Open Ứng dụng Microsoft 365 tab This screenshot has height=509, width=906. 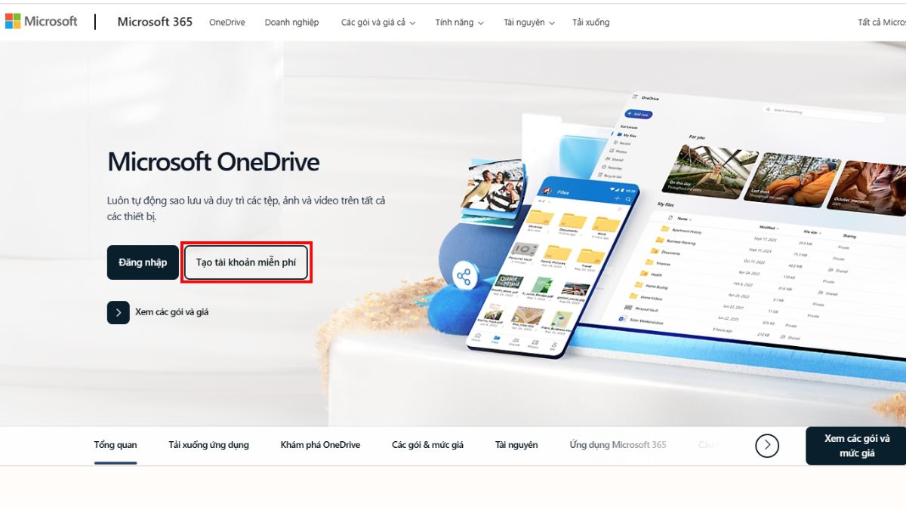(x=618, y=445)
